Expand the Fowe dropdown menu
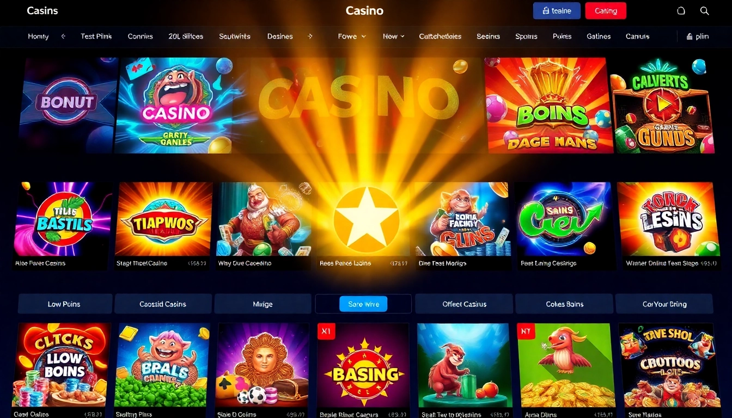 click(x=352, y=36)
